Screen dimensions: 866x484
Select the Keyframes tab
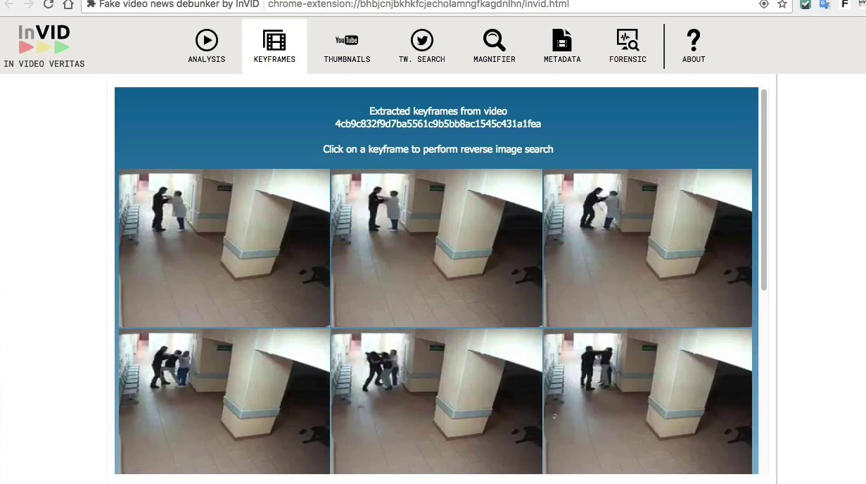(x=274, y=46)
